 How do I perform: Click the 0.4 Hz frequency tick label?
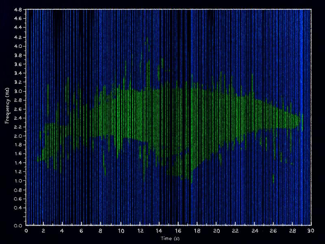coord(18,207)
